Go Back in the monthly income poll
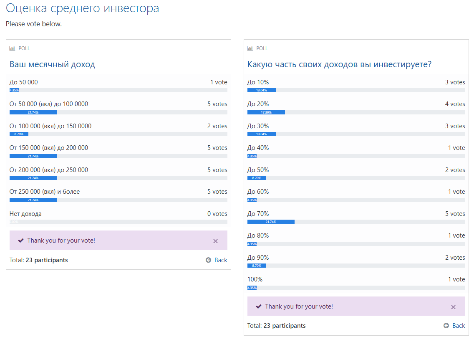474x342 pixels. click(x=220, y=260)
